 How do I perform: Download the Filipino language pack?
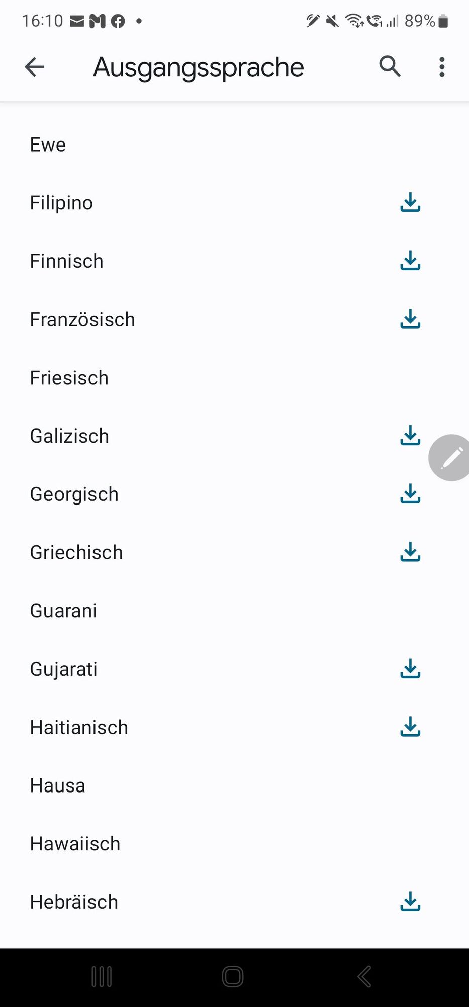(410, 202)
